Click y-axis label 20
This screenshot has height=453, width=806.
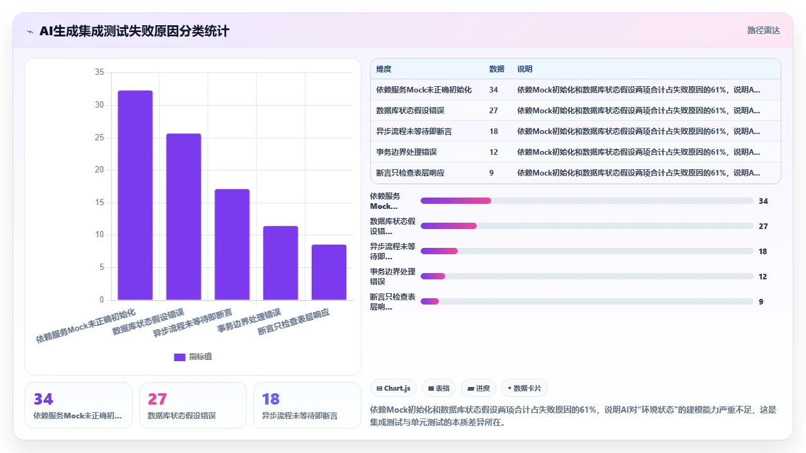[99, 170]
